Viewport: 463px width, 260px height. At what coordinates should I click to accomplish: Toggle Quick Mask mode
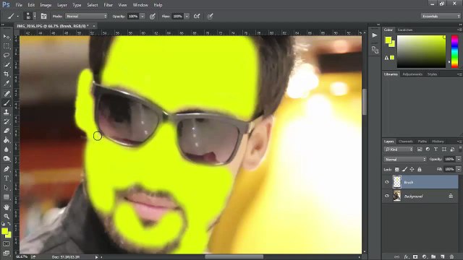[7, 244]
